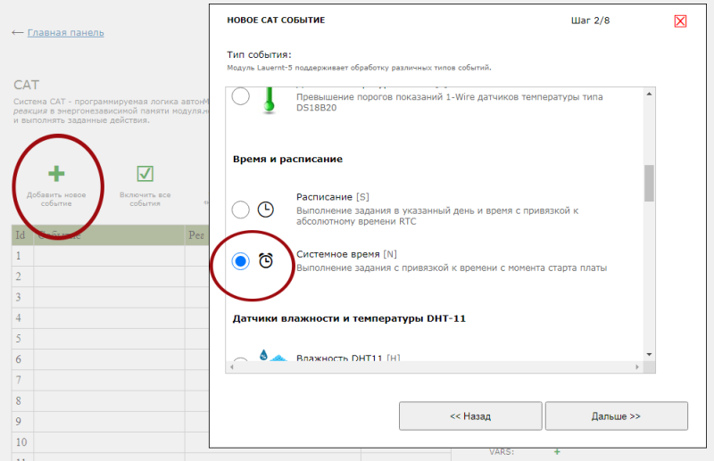Viewport: 714px width, 461px height.
Task: Click the Enable all events checkmark icon
Action: pos(145,173)
